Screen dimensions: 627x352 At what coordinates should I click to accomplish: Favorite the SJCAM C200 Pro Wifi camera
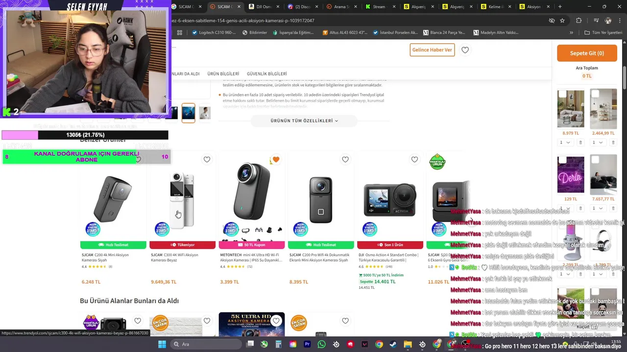(x=345, y=159)
